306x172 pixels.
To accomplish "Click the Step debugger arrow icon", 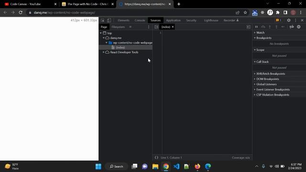I will pyautogui.click(x=283, y=27).
